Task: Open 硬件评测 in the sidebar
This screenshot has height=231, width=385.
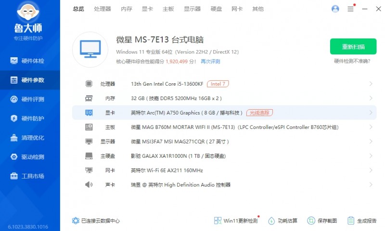Action: pyautogui.click(x=30, y=99)
